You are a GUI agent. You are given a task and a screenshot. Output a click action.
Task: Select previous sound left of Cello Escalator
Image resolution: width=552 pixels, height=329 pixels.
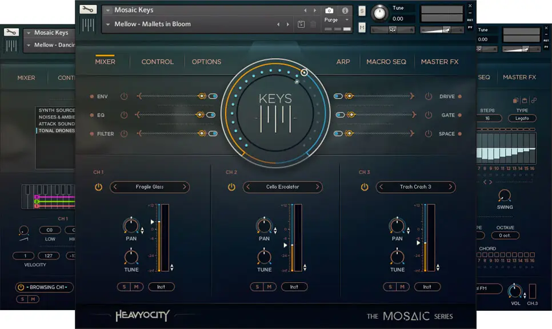[248, 187]
